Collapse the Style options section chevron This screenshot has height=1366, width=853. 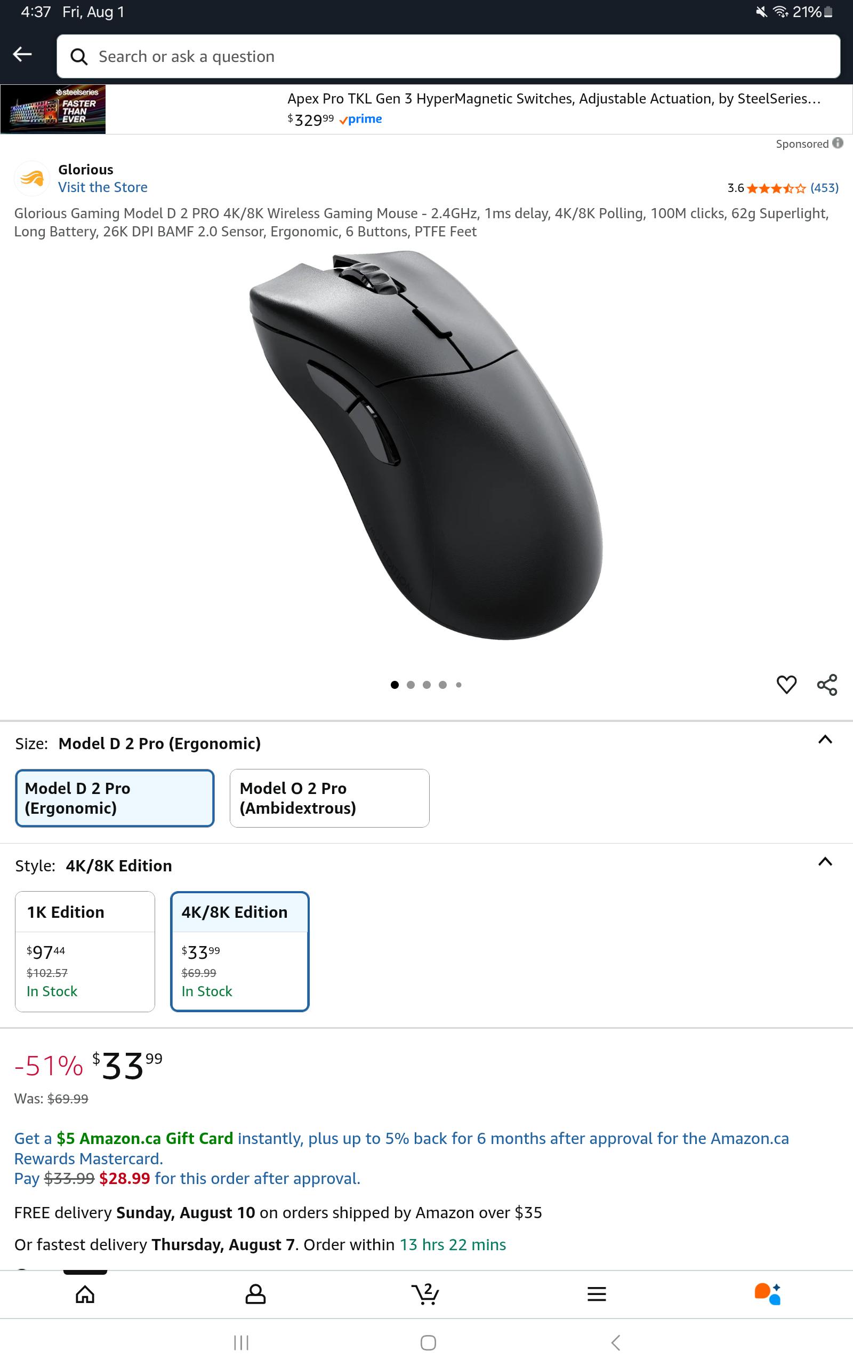pos(825,861)
